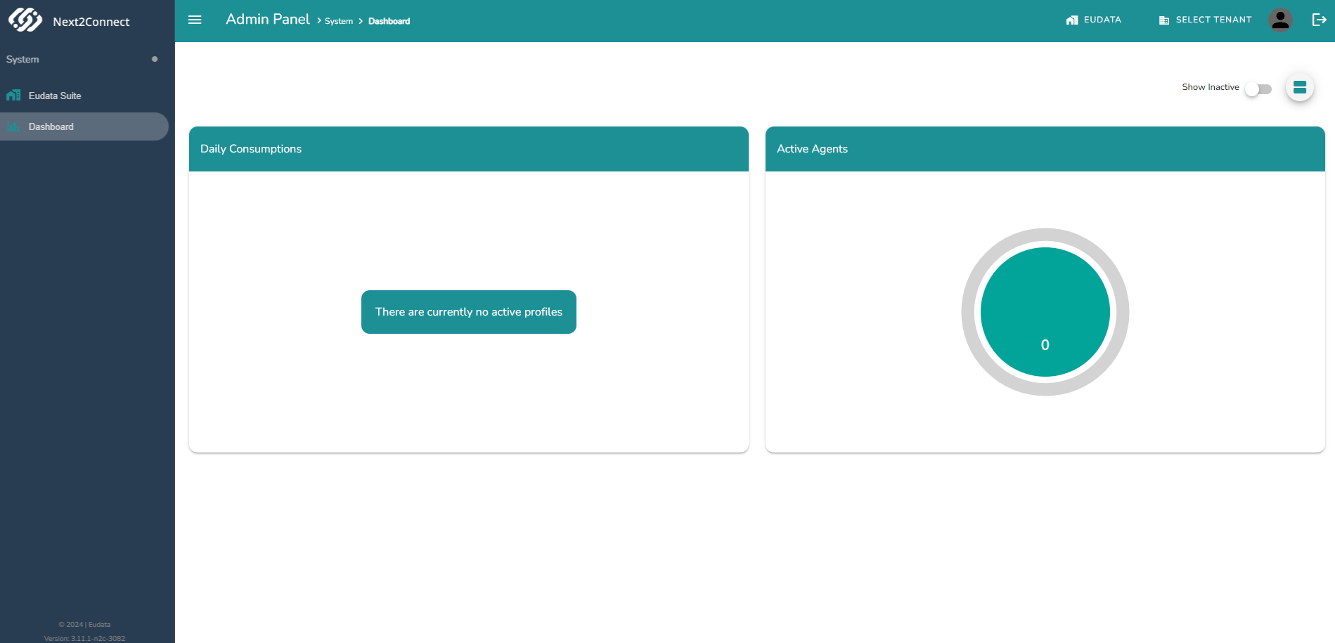This screenshot has height=643, width=1335.
Task: Click the 'no active profiles' message
Action: point(469,312)
